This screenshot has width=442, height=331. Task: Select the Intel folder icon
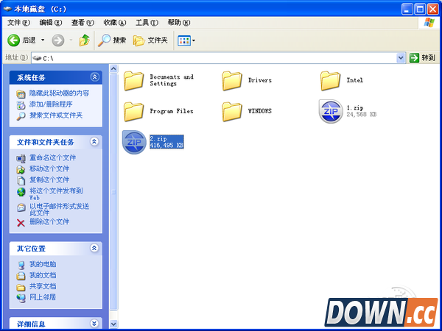coord(330,80)
